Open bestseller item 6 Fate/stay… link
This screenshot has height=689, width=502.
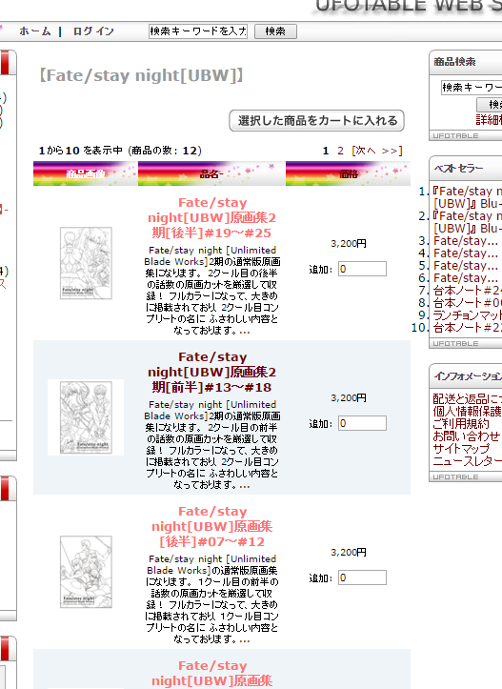[466, 277]
